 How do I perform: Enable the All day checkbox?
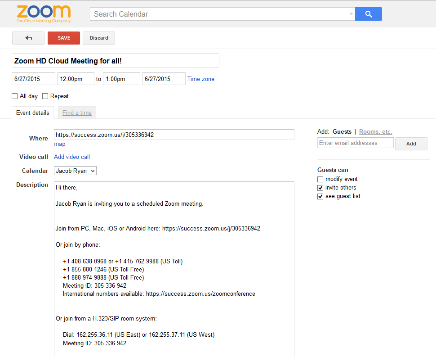point(15,96)
